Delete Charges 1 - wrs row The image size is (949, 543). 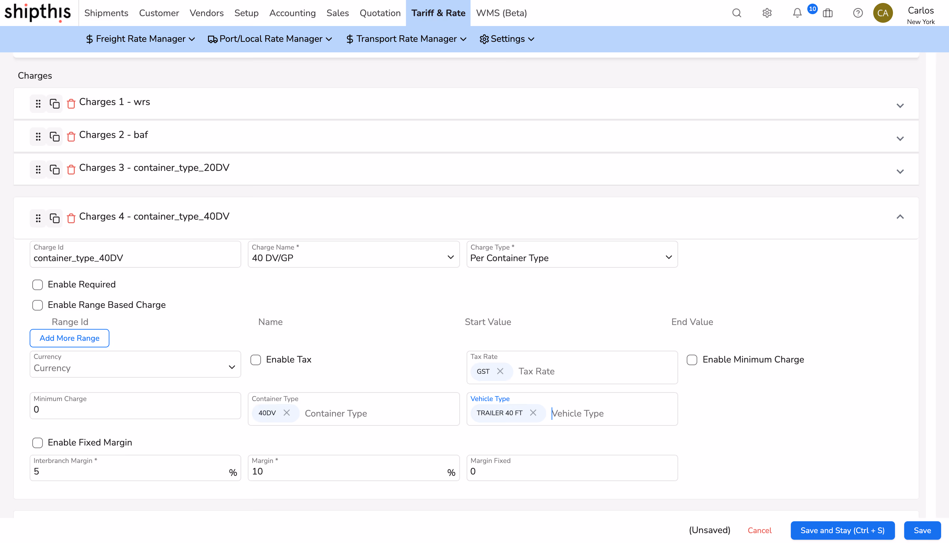click(71, 104)
